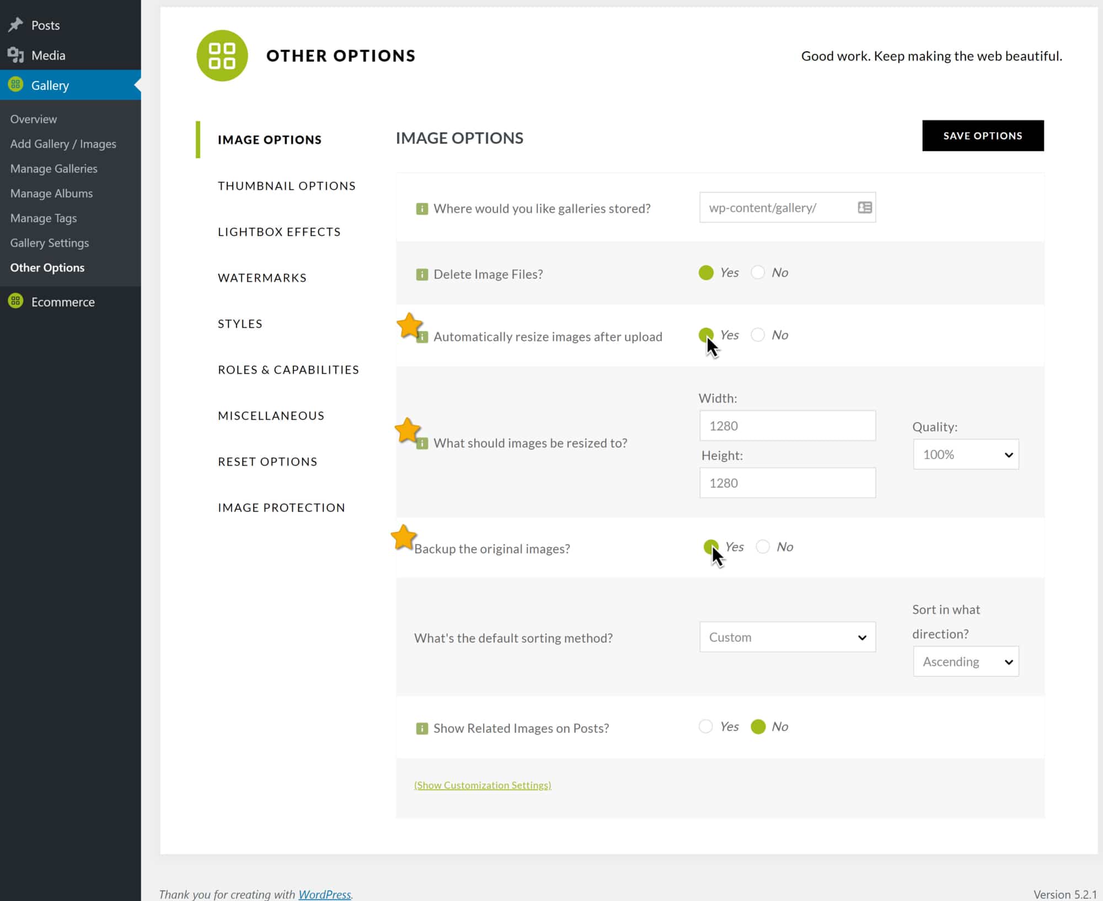Click the Other Options green logo icon

coord(222,56)
